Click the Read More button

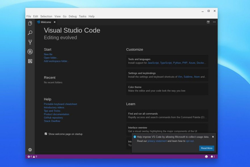pyautogui.click(x=206, y=148)
